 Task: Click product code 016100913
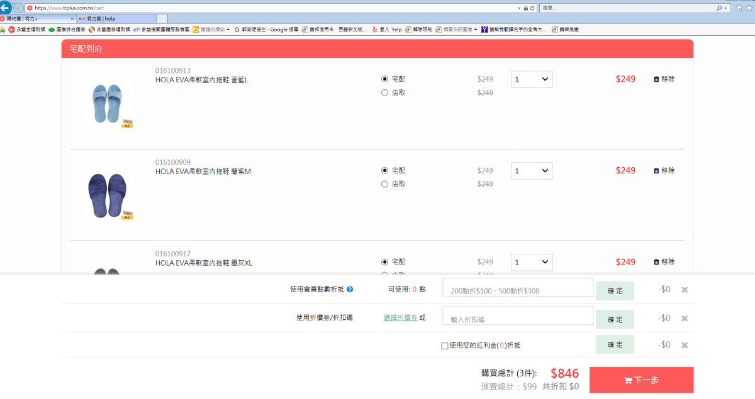click(x=173, y=71)
